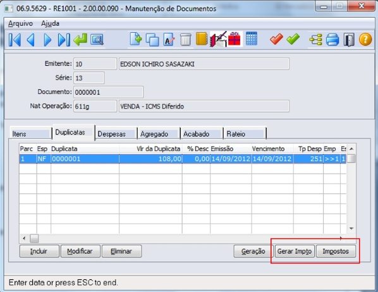Go to the first record
Image resolution: width=378 pixels, height=292 pixels.
(15, 40)
